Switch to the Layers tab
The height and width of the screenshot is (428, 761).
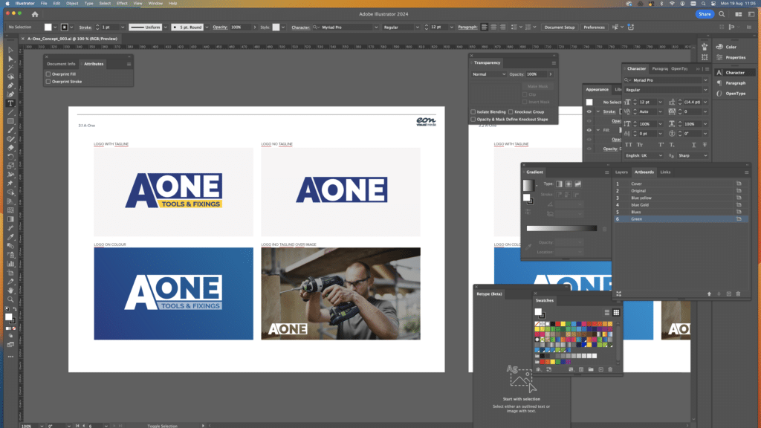(621, 172)
